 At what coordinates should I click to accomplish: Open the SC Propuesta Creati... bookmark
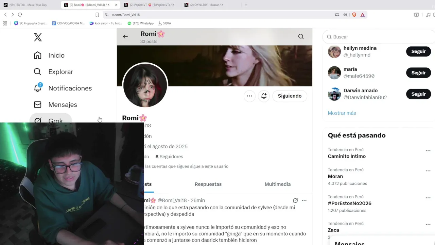(x=31, y=23)
